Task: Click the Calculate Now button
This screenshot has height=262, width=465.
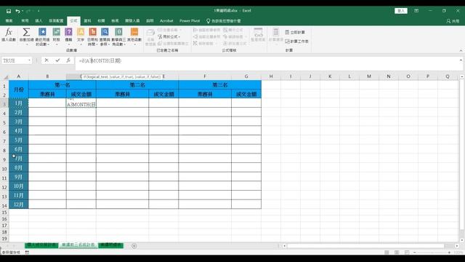Action: [295, 32]
